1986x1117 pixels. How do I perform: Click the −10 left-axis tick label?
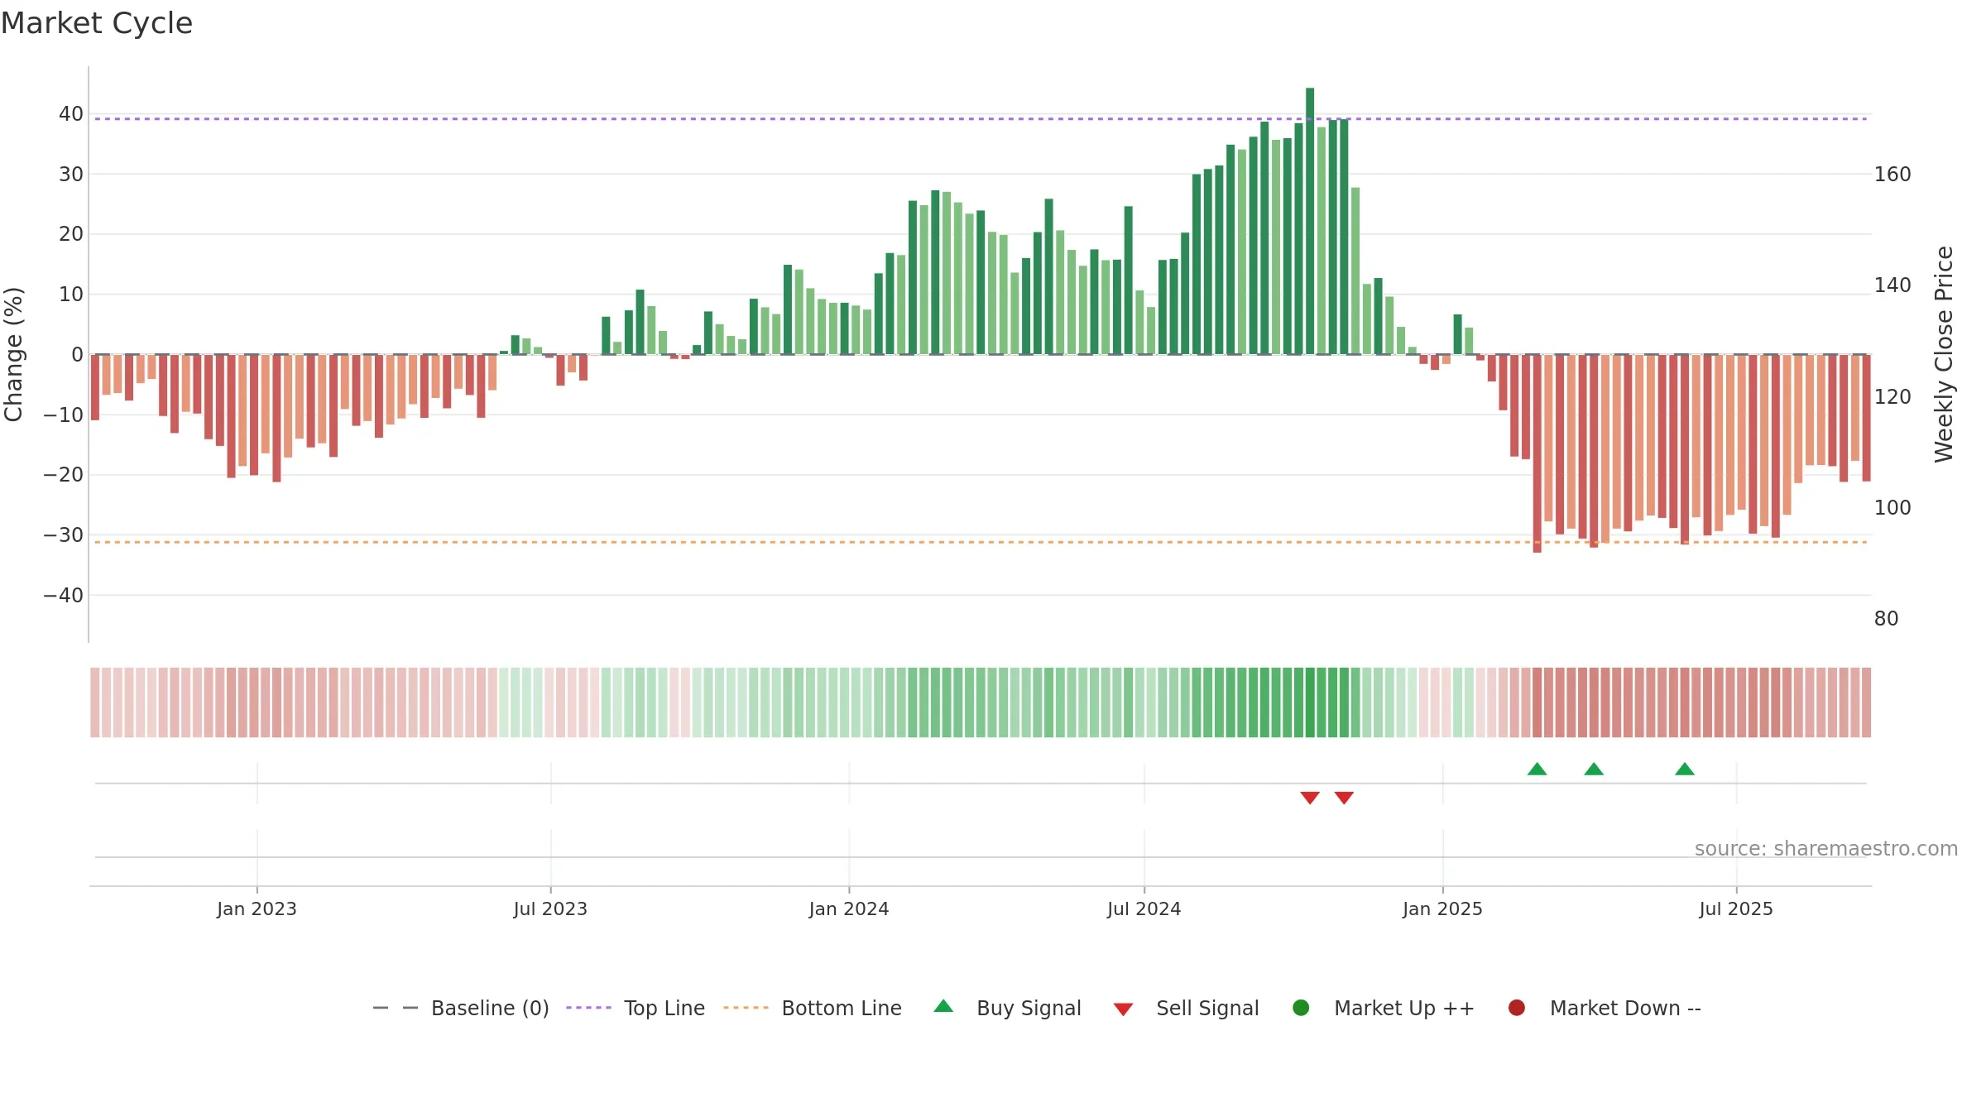coord(64,415)
